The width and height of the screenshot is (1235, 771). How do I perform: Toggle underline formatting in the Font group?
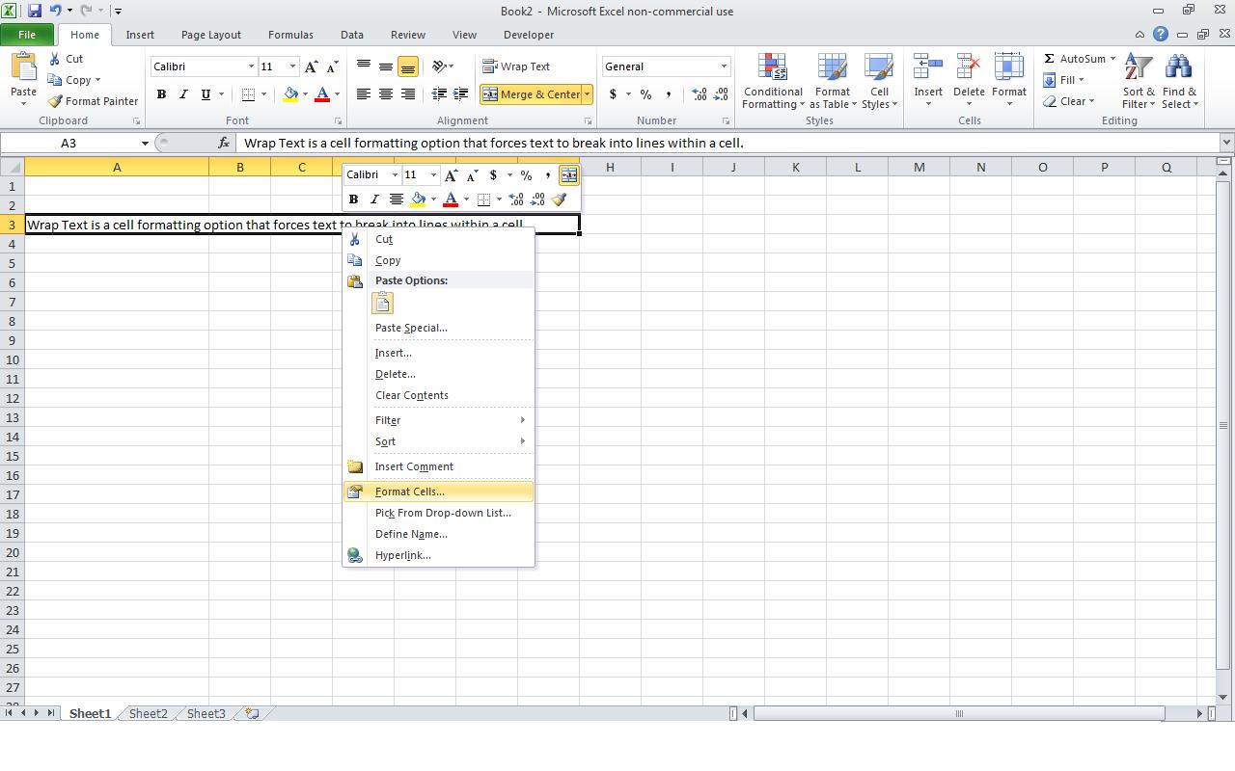click(206, 94)
